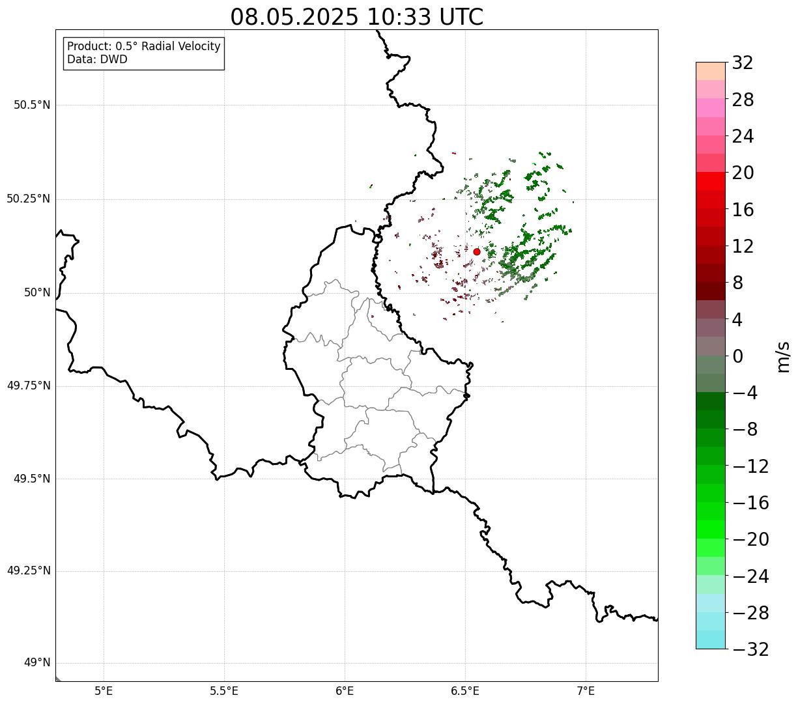Click the colorbar value 24
Viewport: 798px width, 704px height.
click(743, 136)
